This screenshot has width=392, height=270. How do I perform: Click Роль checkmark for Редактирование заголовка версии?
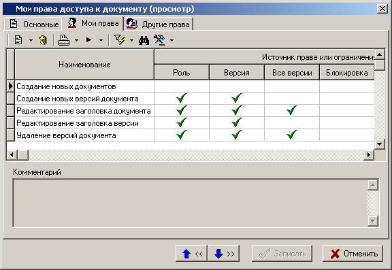pos(182,122)
